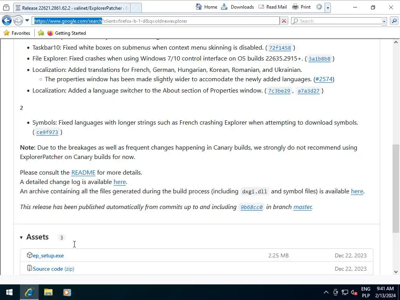Open the clock showing 9:41 AM

[386, 292]
